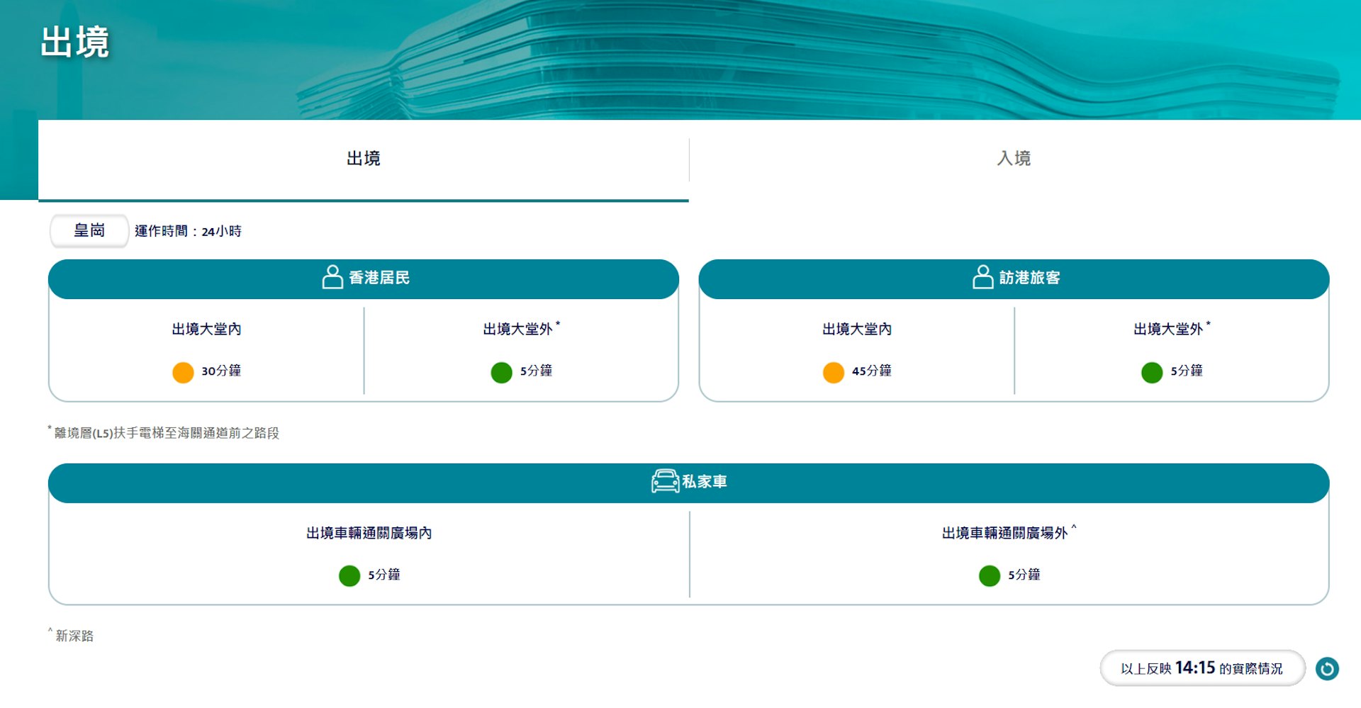This screenshot has width=1361, height=708.
Task: Click the 45分鐘 waiting time text
Action: tap(872, 371)
